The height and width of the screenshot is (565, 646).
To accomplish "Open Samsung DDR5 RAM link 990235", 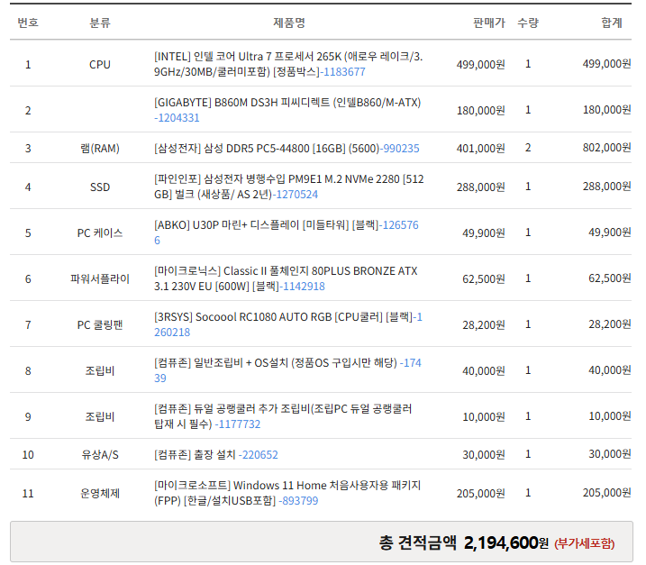I will (x=401, y=149).
